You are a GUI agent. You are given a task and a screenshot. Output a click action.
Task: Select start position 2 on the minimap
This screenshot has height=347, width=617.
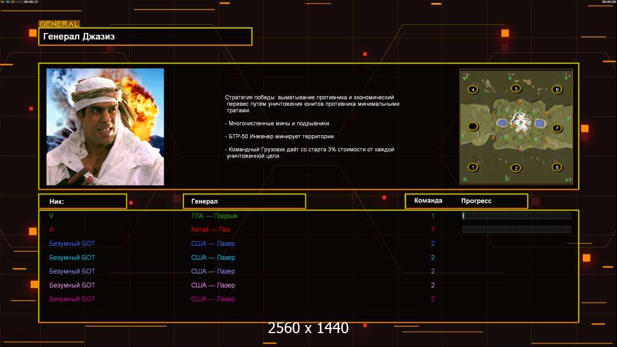click(516, 168)
